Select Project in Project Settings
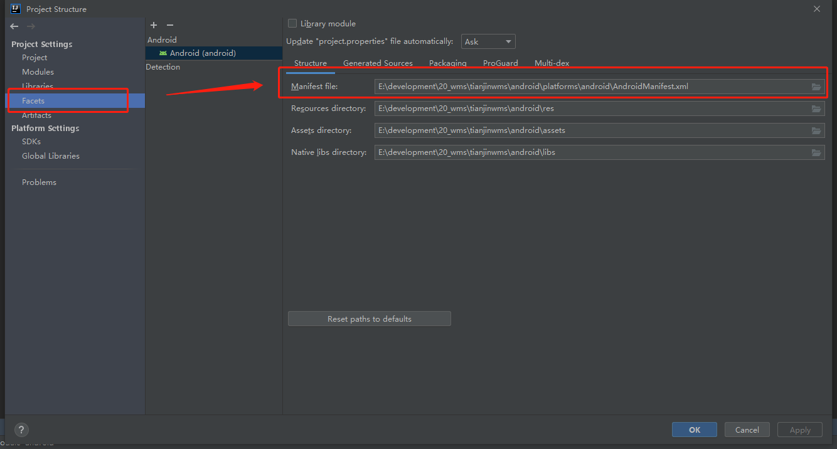The width and height of the screenshot is (837, 449). pos(35,57)
